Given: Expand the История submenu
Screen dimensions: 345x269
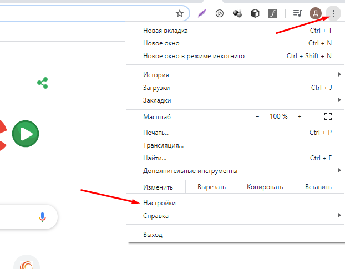Looking at the screenshot, I should click(235, 75).
